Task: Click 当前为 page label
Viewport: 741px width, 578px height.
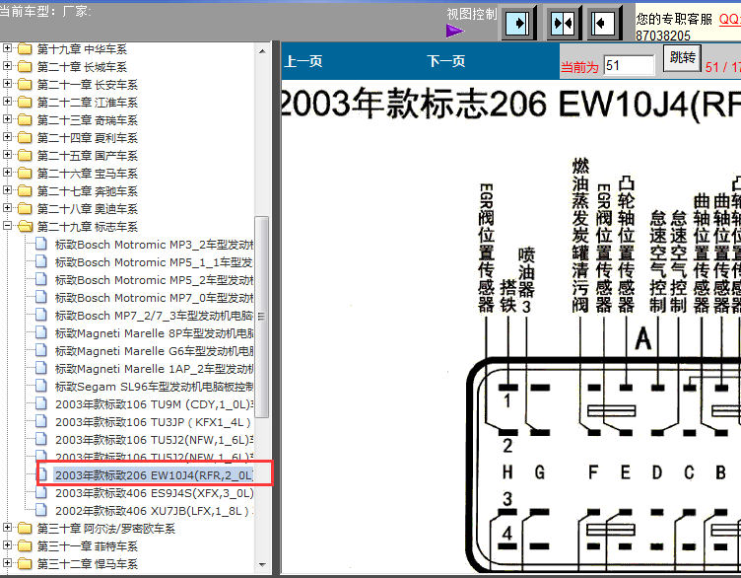Action: pyautogui.click(x=579, y=68)
